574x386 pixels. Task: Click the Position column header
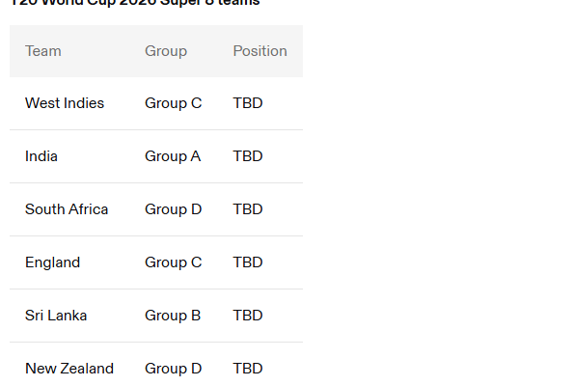pos(260,51)
